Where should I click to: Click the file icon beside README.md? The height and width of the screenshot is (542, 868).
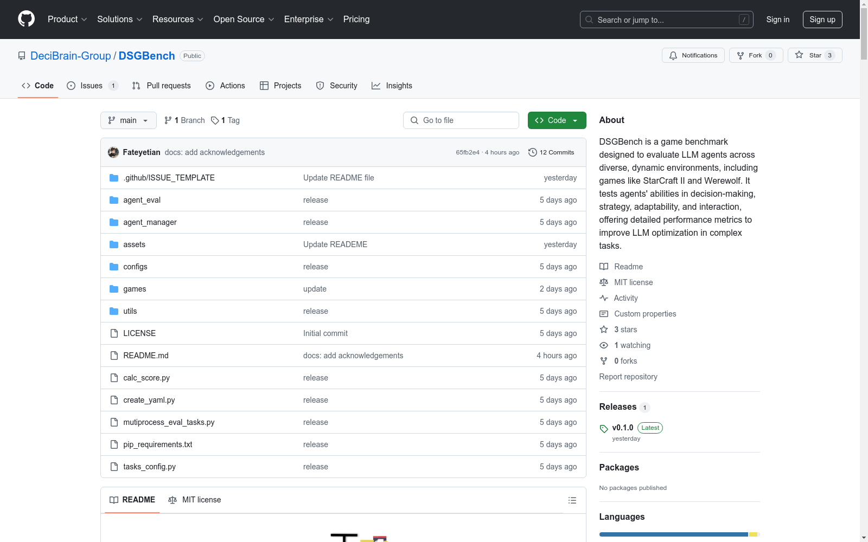[x=114, y=356]
